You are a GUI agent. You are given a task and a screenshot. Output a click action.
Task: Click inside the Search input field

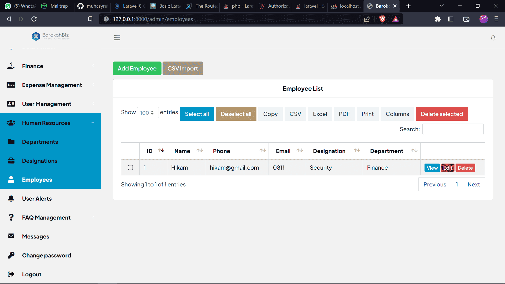pyautogui.click(x=452, y=129)
